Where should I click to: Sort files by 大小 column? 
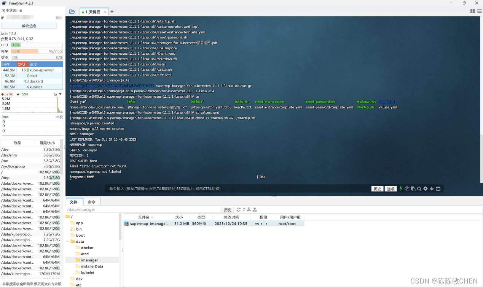tap(179, 217)
